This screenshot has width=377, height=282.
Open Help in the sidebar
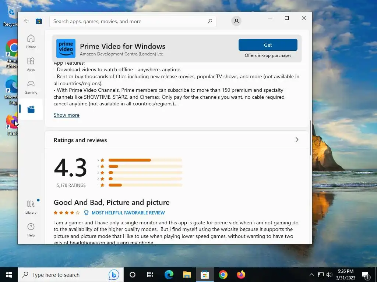coord(31,230)
